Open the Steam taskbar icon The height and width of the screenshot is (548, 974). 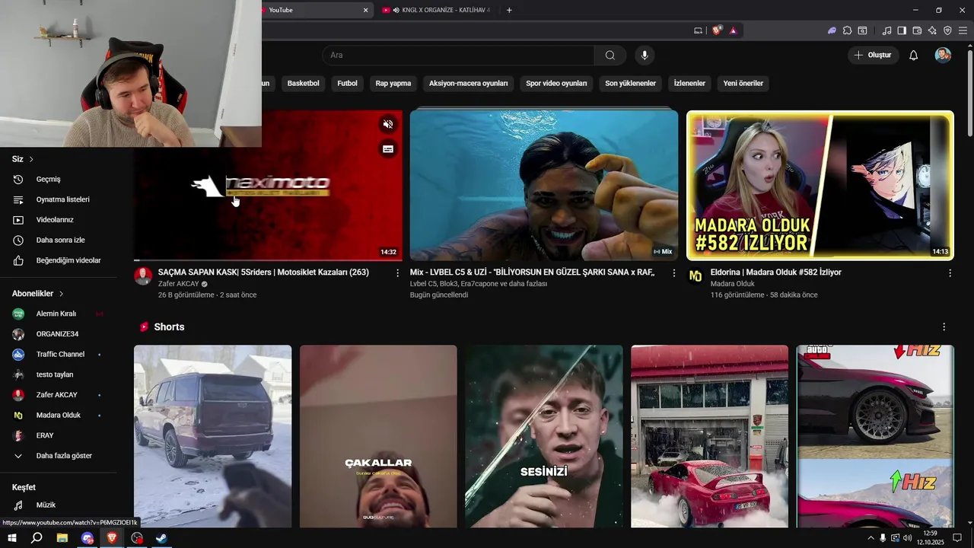[x=162, y=537]
